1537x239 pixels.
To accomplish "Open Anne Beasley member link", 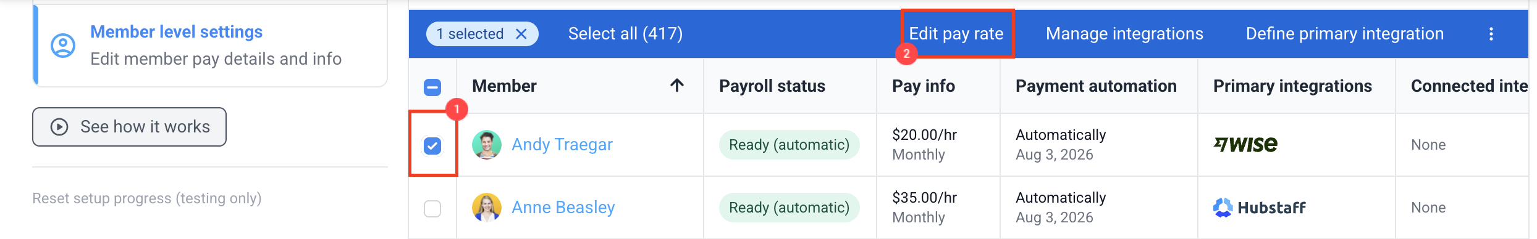I will 563,208.
